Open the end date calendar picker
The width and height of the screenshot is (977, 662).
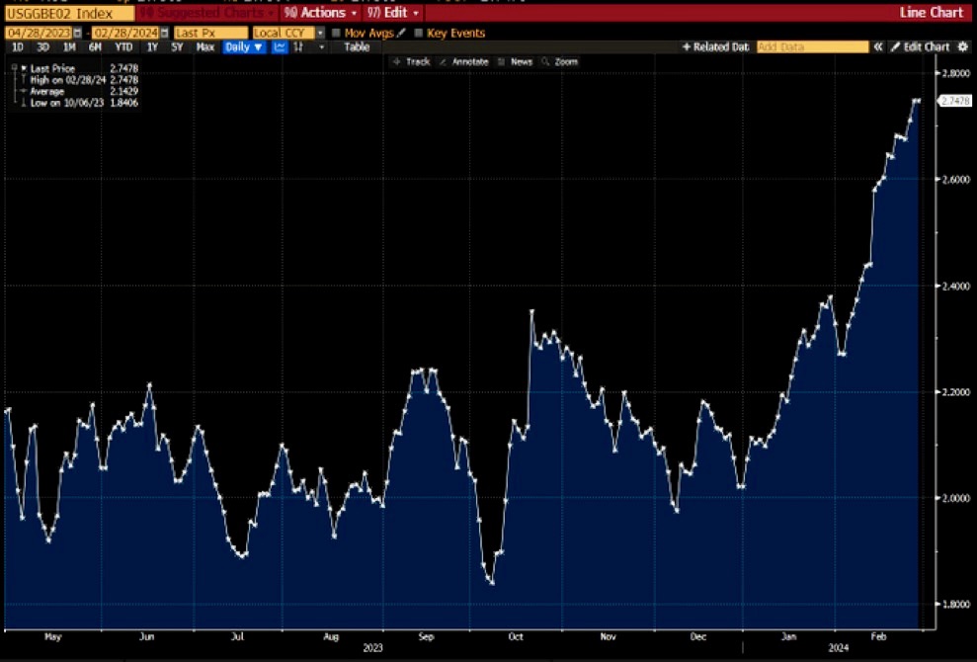166,33
